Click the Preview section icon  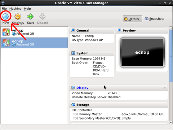click(x=119, y=30)
